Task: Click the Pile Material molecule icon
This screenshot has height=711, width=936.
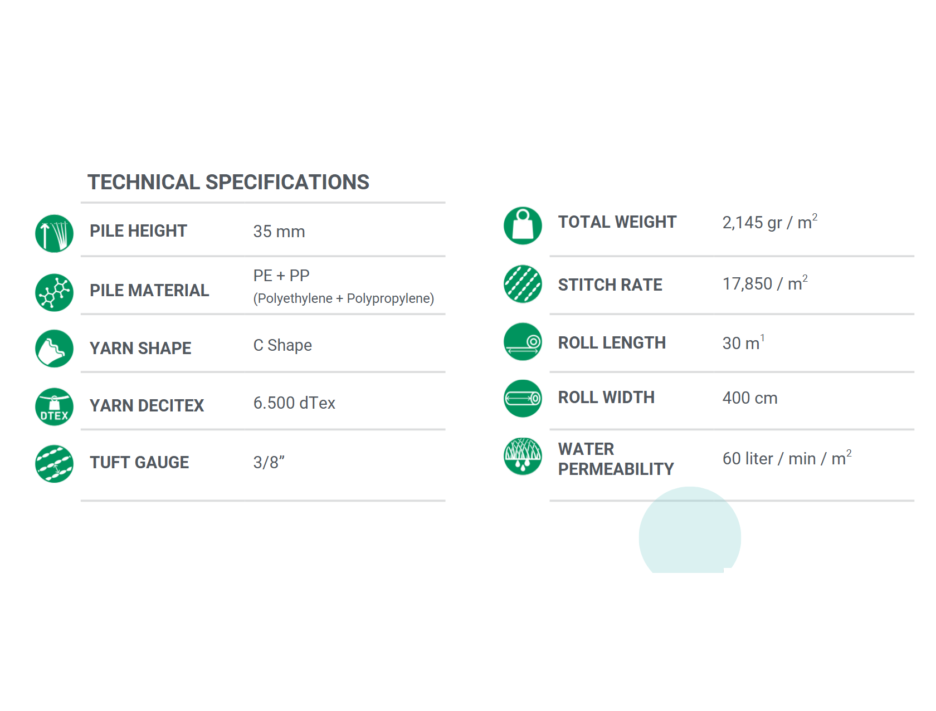Action: pos(54,292)
